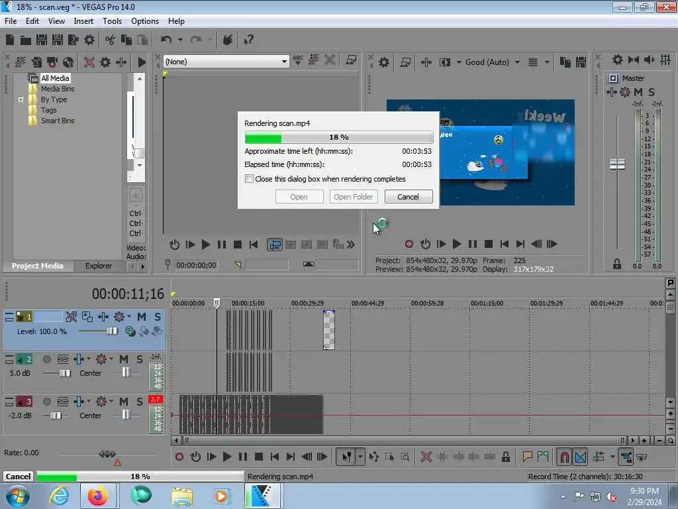This screenshot has width=678, height=509.
Task: Click the trimmer timecode field 00:00:00;00
Action: tap(196, 265)
